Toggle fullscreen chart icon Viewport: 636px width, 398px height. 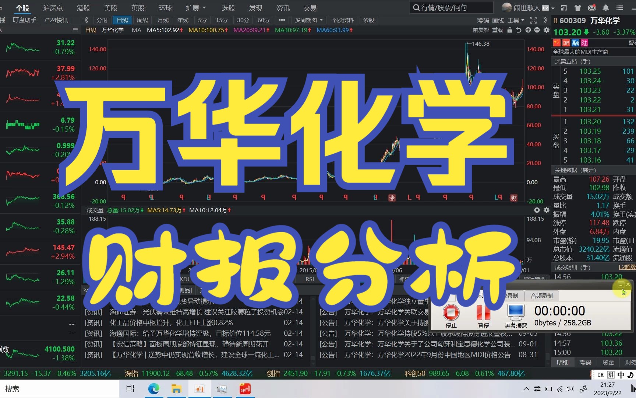pos(533,20)
